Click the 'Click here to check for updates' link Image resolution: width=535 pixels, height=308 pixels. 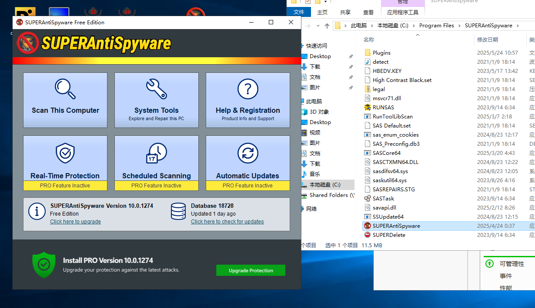227,222
